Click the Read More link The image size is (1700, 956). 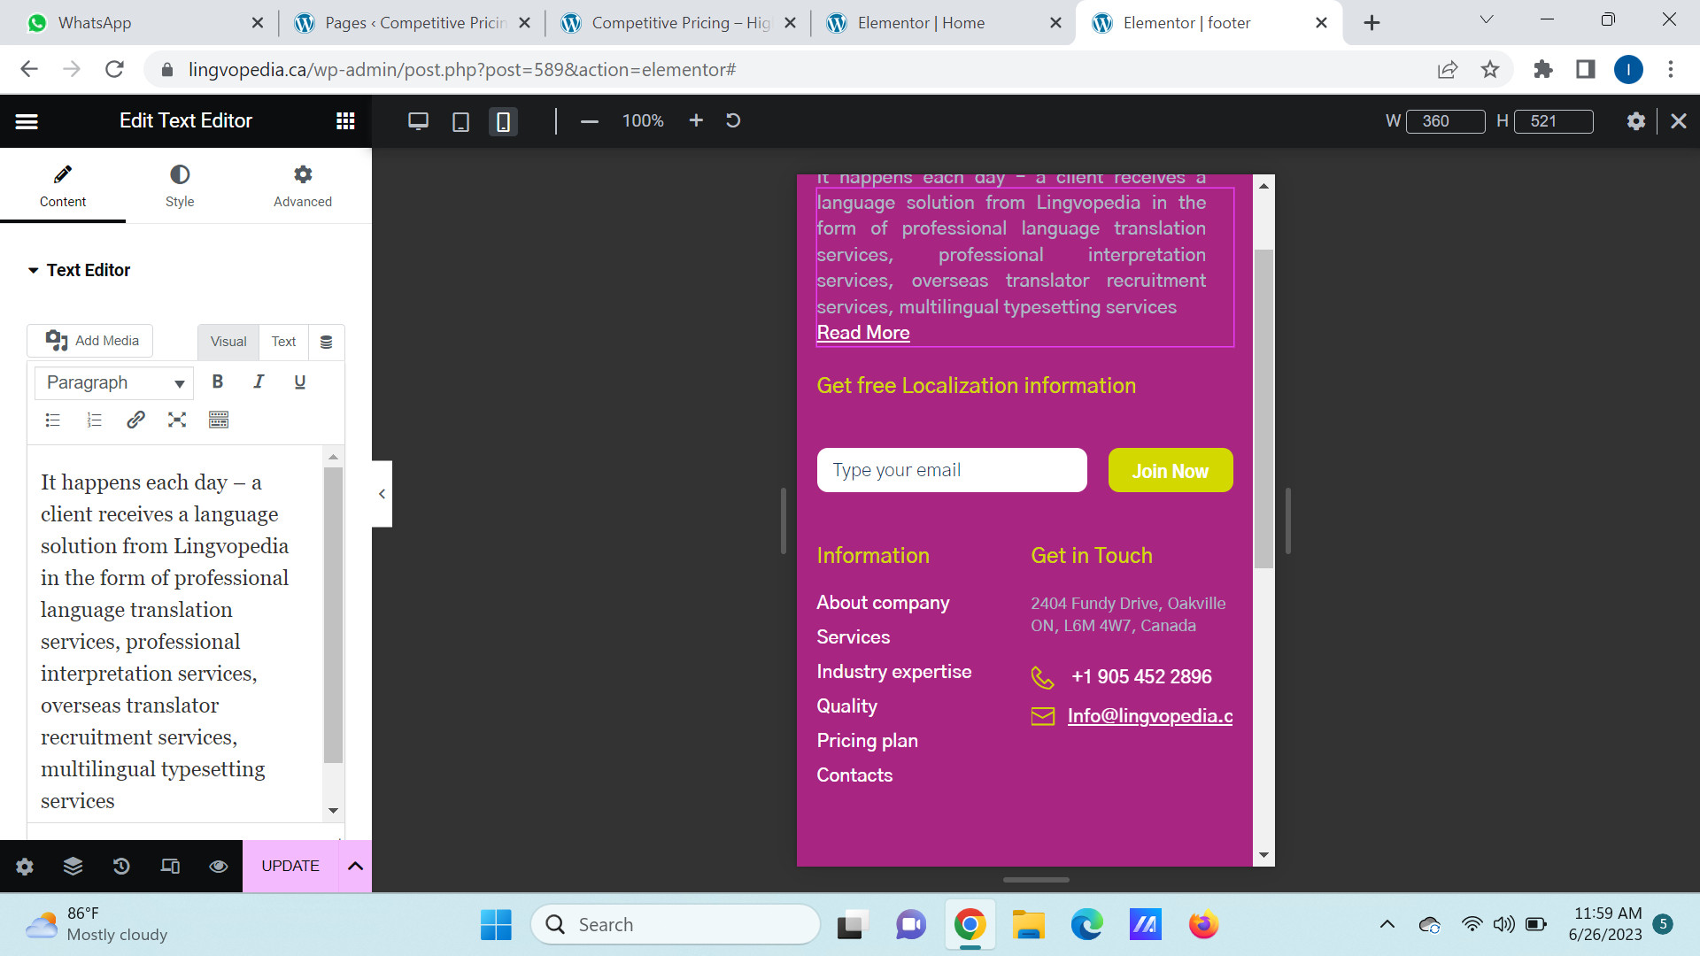pyautogui.click(x=862, y=333)
